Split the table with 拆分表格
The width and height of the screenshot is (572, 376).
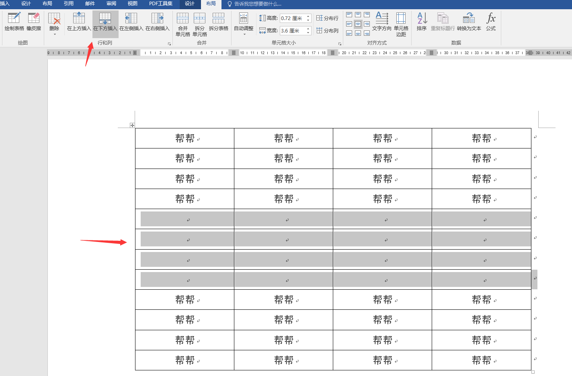click(x=219, y=22)
